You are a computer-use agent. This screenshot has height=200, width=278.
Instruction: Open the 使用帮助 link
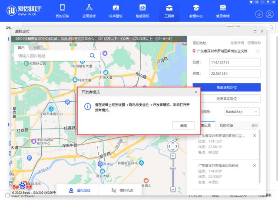click(x=254, y=43)
